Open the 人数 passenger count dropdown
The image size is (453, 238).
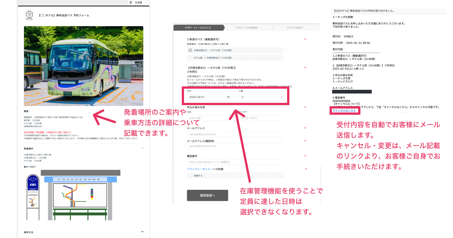point(261,97)
